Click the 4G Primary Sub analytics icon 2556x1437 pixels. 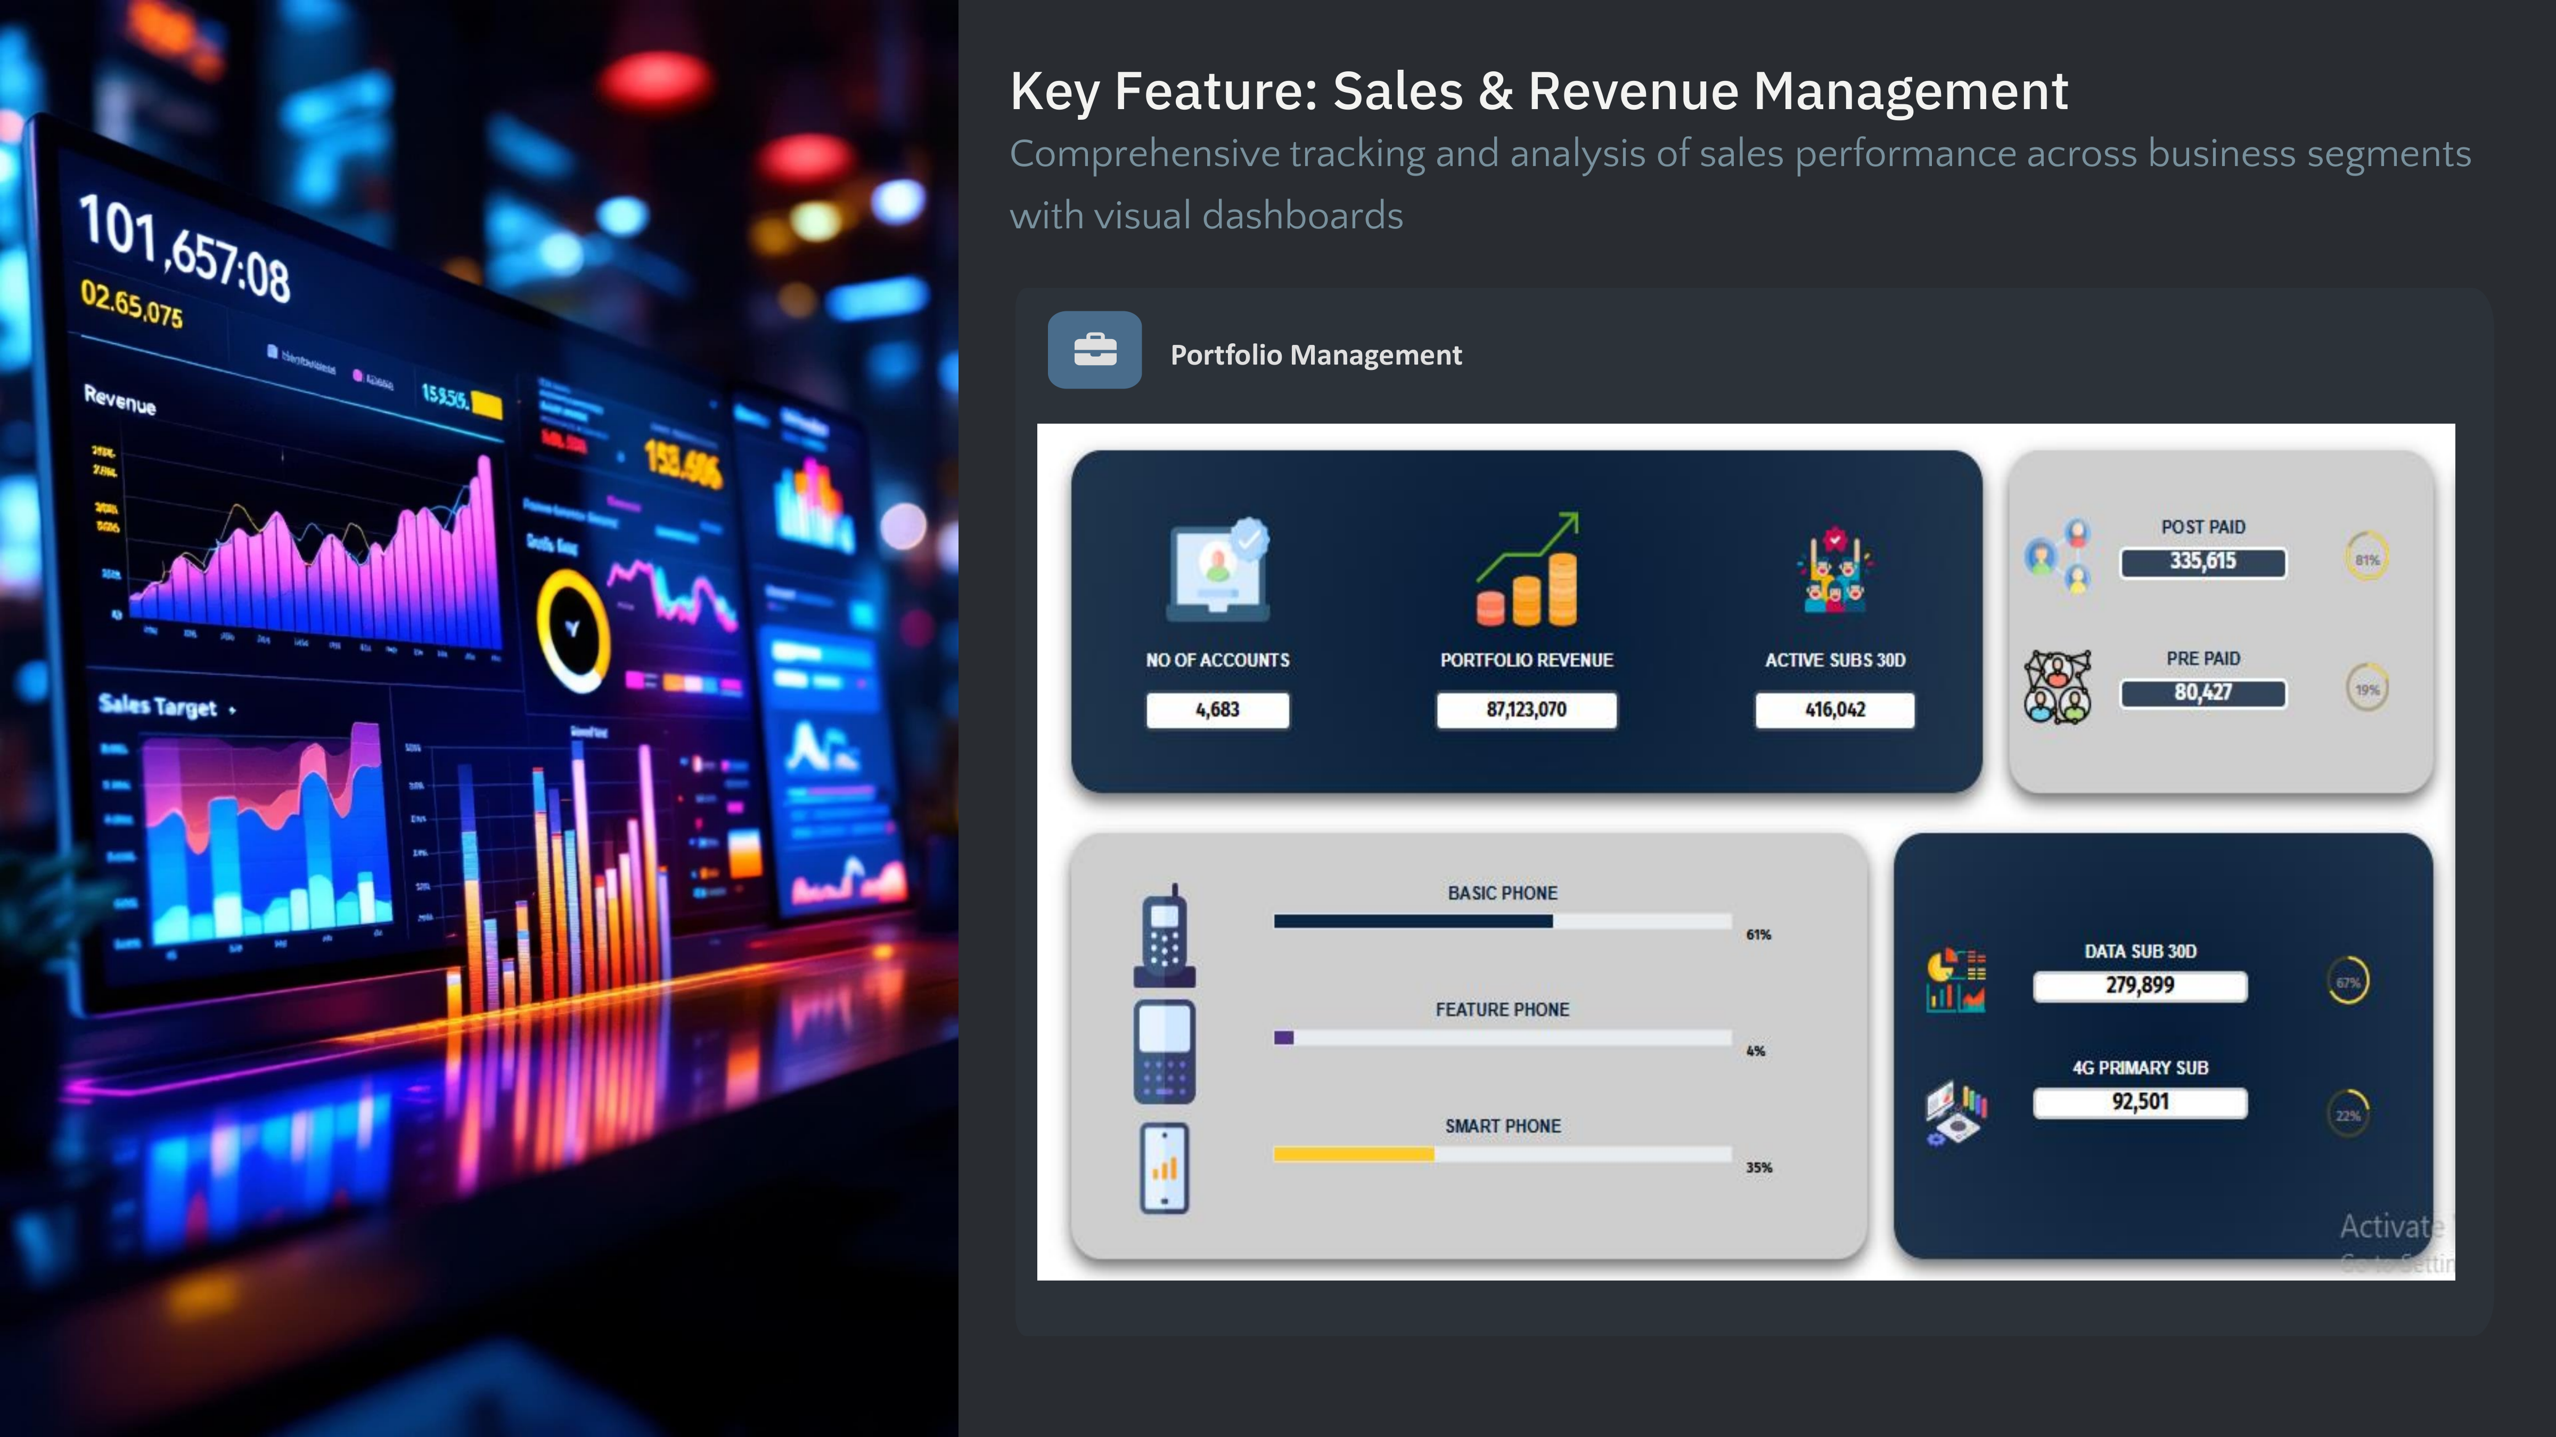1956,1113
